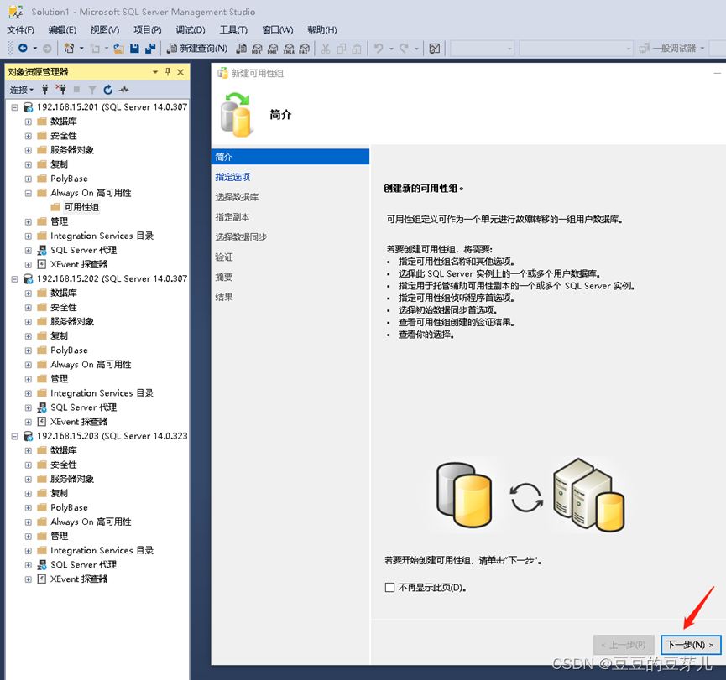This screenshot has width=726, height=680.
Task: Select PolyBase under server 192.168.15.203
Action: [69, 507]
